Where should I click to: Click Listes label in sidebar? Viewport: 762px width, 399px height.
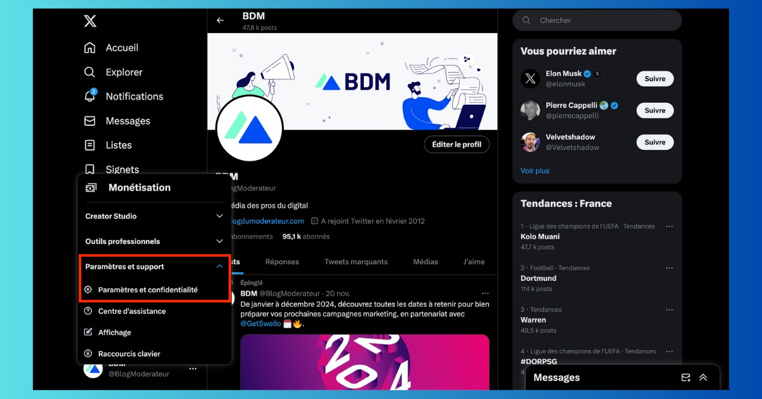click(119, 145)
